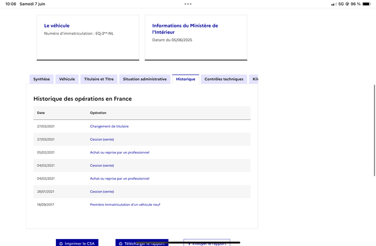The width and height of the screenshot is (376, 246).
Task: Switch to the Véhicule tab
Action: 67,79
